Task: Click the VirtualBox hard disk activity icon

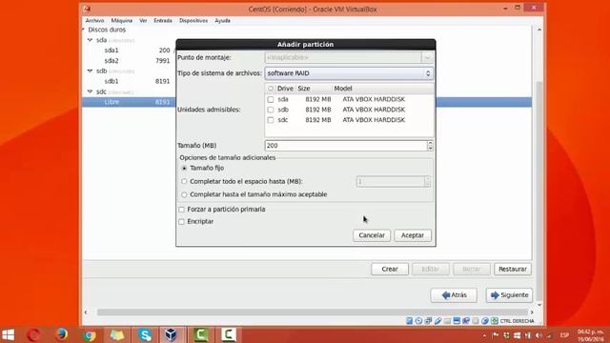Action: tap(409, 321)
